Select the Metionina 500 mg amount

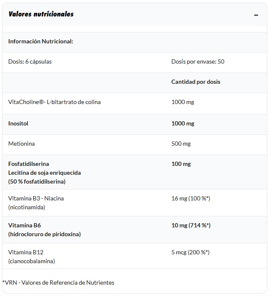pos(181,144)
